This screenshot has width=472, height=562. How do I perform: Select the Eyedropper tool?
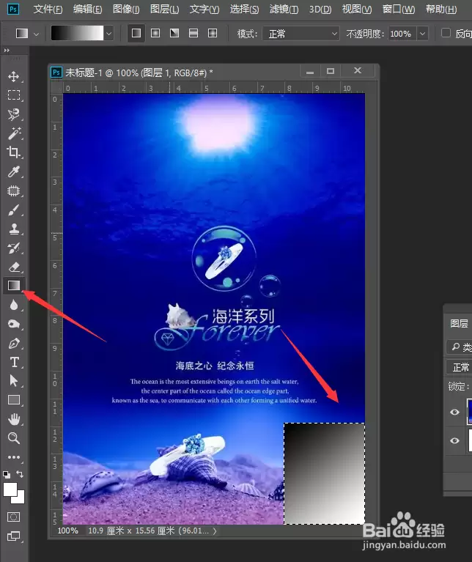[x=14, y=171]
